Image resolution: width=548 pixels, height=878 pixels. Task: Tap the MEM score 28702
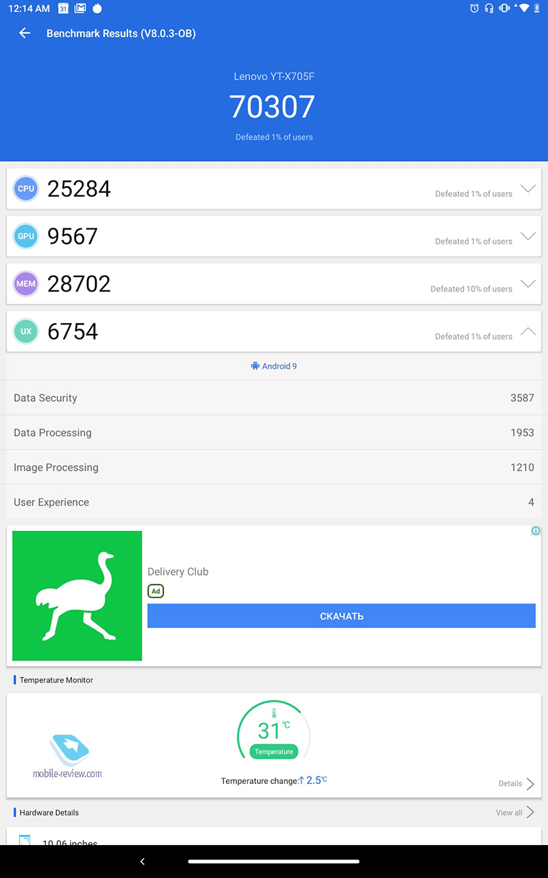click(x=79, y=284)
